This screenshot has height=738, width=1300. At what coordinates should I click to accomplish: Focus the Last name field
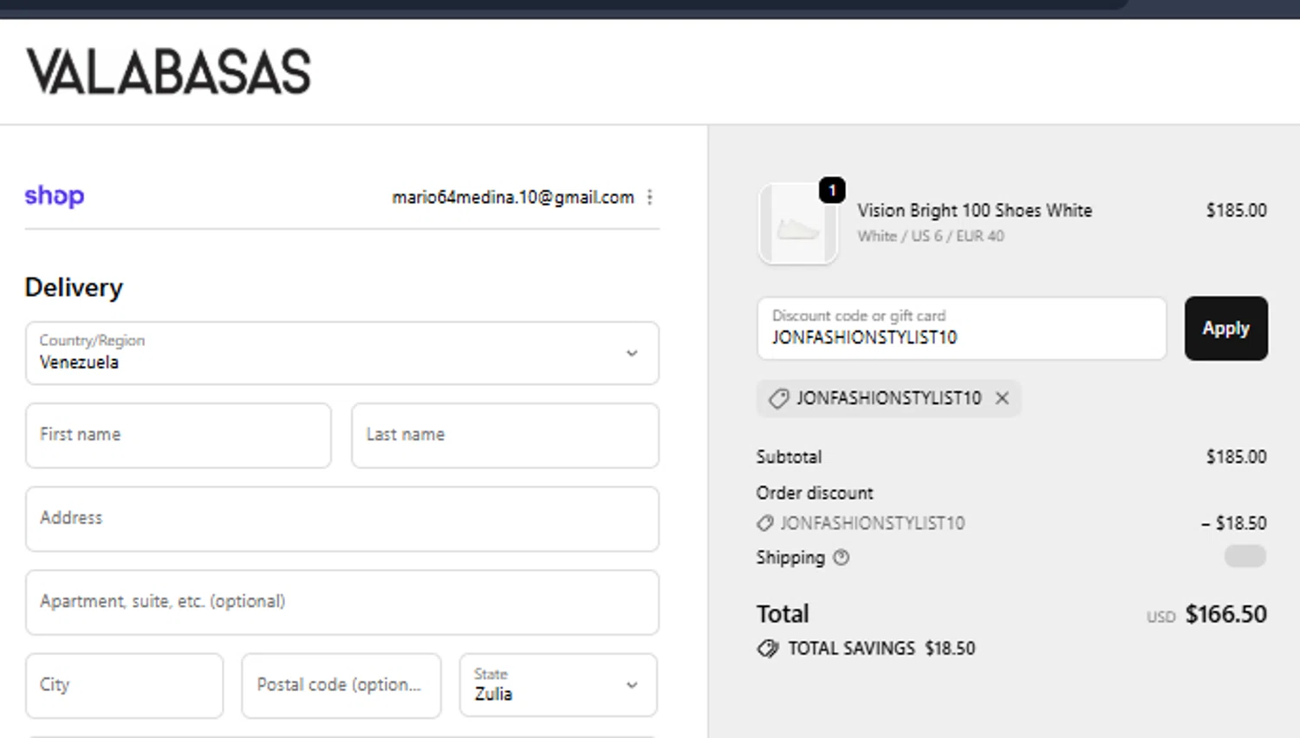pos(505,435)
